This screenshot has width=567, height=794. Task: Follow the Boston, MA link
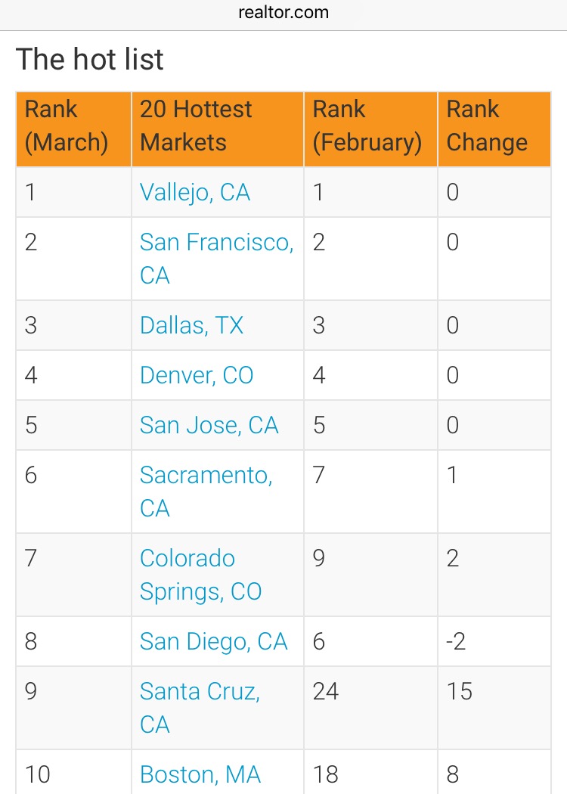(200, 774)
